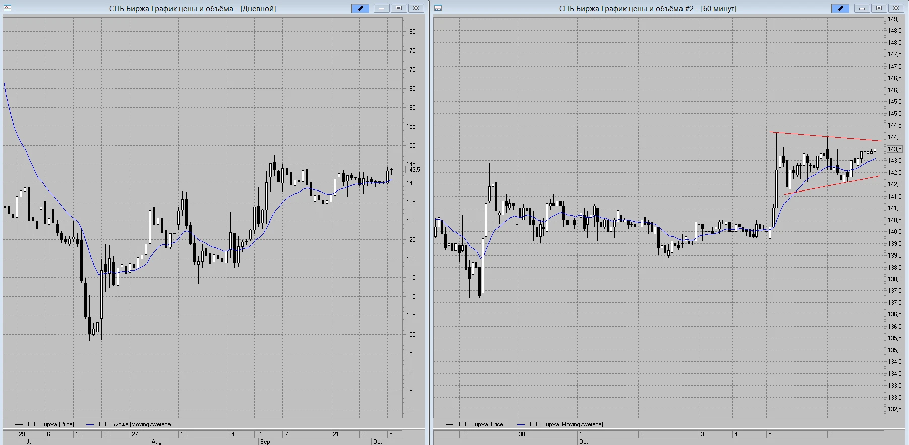Click the 'Oct' month label on the daily chart axis
This screenshot has width=909, height=445.
(x=377, y=442)
